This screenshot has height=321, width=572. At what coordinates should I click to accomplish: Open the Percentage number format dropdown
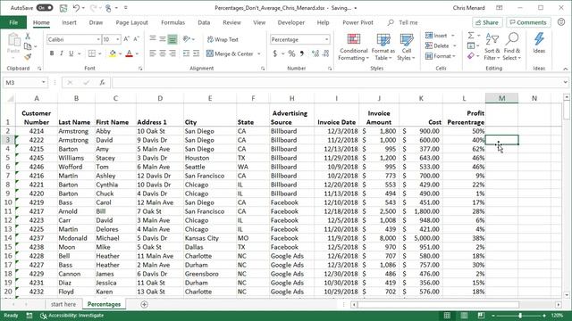pos(326,39)
